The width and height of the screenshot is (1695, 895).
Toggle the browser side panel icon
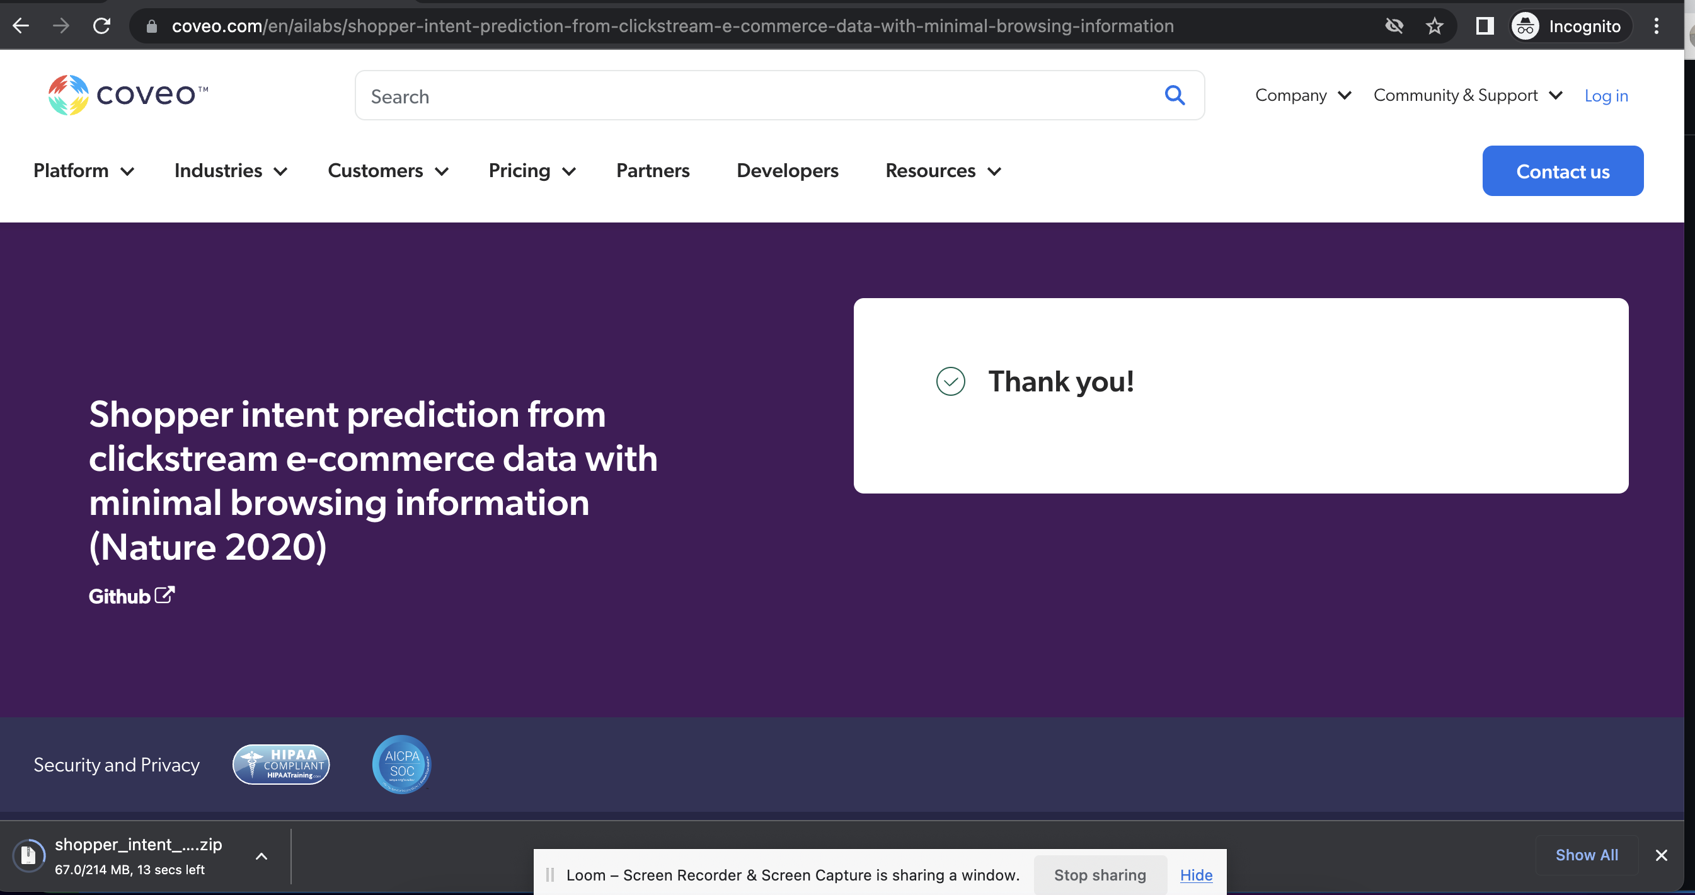pos(1485,26)
